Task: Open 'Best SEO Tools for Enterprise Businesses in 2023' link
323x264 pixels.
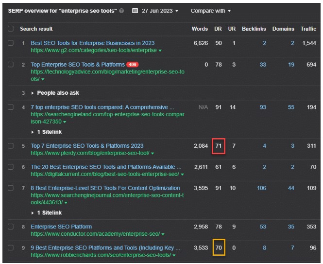Action: click(92, 43)
